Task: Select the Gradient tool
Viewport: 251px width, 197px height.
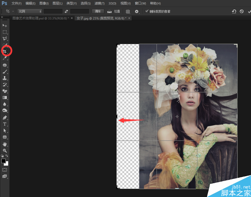Action: click(x=5, y=98)
